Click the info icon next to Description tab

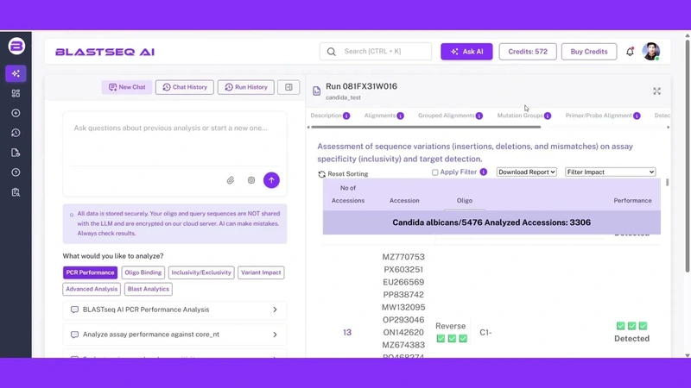click(347, 116)
